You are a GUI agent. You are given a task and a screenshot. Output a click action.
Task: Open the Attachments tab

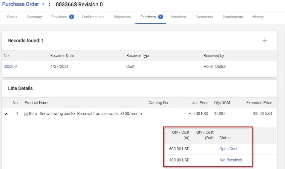point(232,17)
